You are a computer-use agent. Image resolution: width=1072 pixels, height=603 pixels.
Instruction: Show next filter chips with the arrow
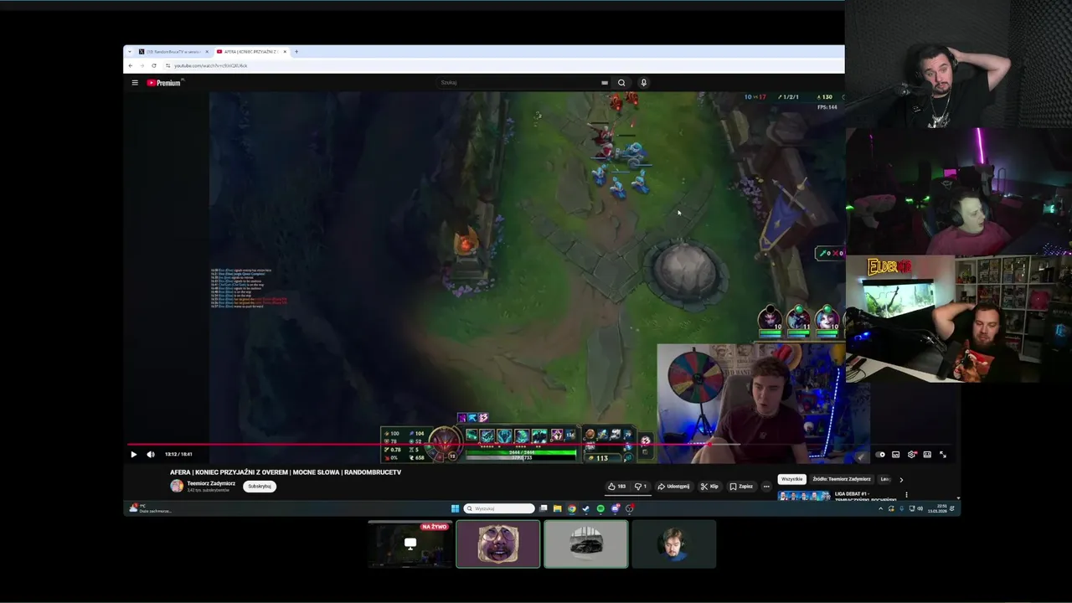(901, 480)
